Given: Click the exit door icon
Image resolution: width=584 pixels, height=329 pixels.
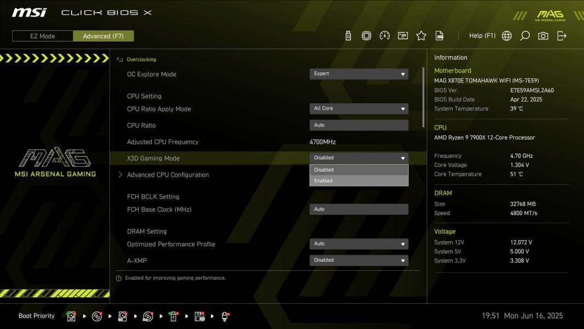Looking at the screenshot, I should tap(562, 36).
